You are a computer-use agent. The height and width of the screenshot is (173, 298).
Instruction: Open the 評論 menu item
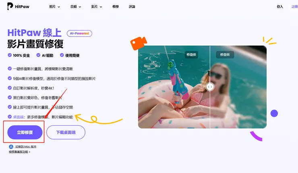tap(132, 7)
